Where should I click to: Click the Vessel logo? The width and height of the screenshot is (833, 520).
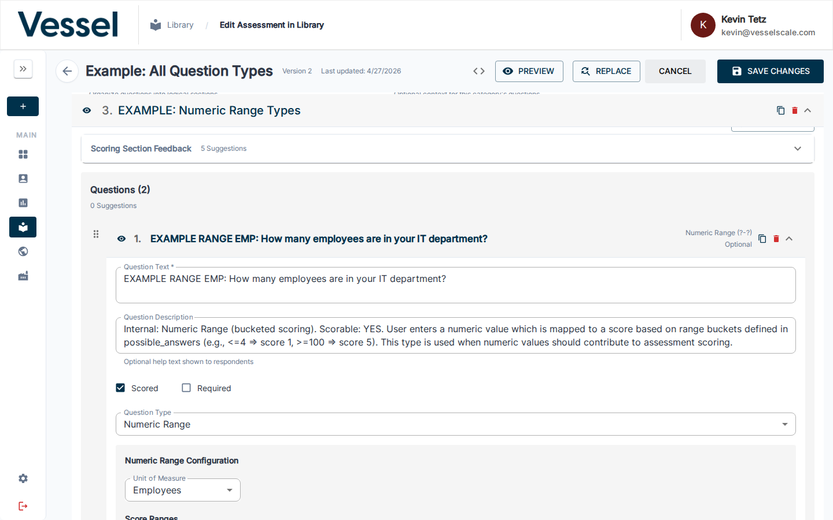(x=68, y=25)
